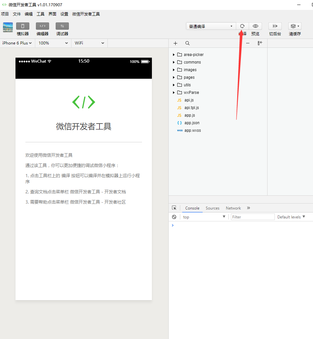This screenshot has height=339, width=313.
Task: Open the Default levels dropdown
Action: (x=291, y=217)
